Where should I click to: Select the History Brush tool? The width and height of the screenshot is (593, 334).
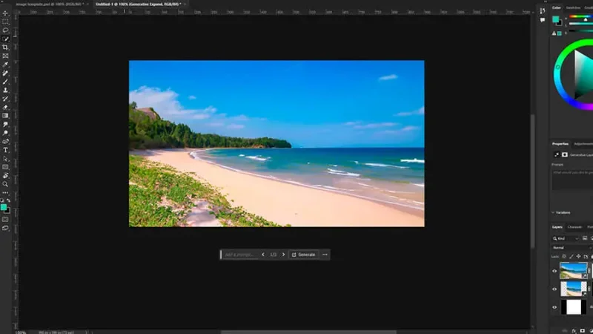(5, 99)
